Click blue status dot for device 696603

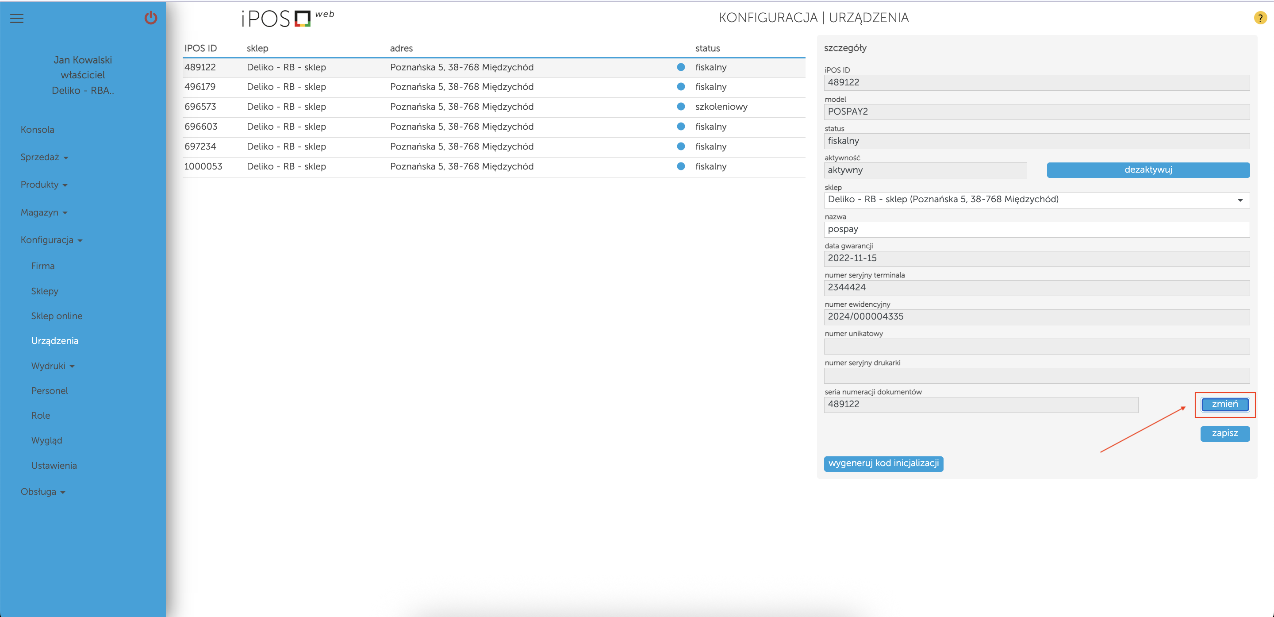pyautogui.click(x=681, y=127)
